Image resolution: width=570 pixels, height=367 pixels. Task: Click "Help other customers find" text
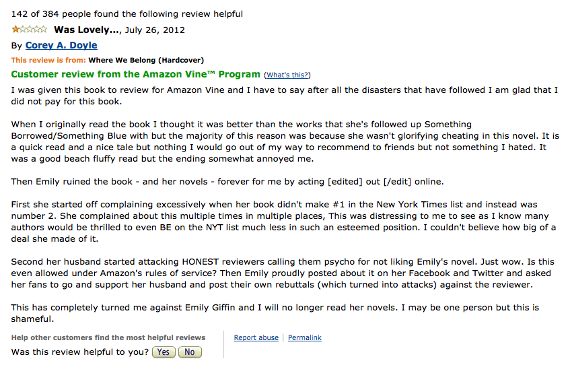click(108, 338)
